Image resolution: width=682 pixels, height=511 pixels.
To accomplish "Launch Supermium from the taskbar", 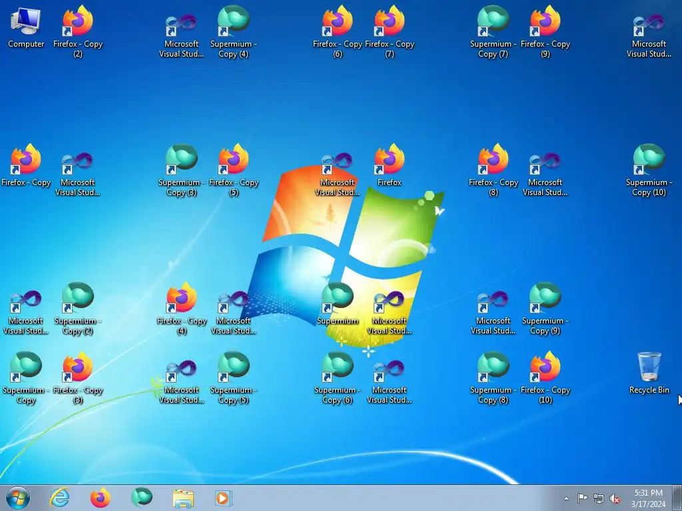I will click(142, 498).
